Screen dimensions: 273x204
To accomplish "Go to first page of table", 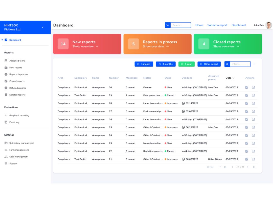I will [225, 167].
